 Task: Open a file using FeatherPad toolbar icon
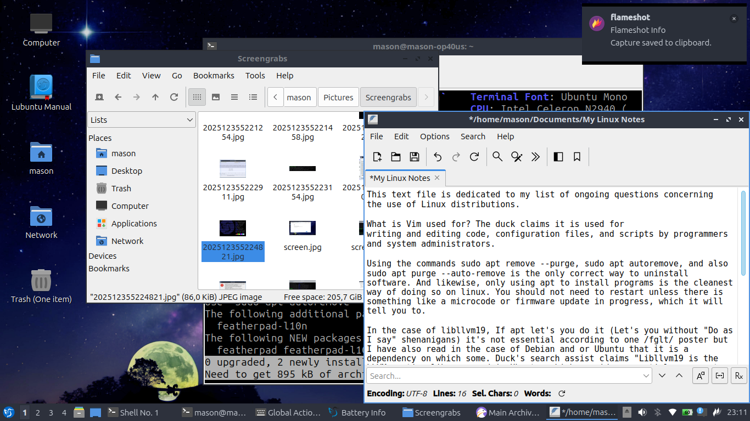[396, 157]
